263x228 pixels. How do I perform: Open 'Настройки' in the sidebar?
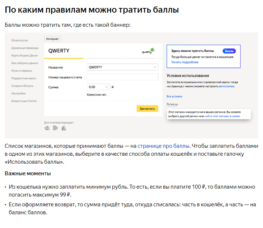point(18,93)
